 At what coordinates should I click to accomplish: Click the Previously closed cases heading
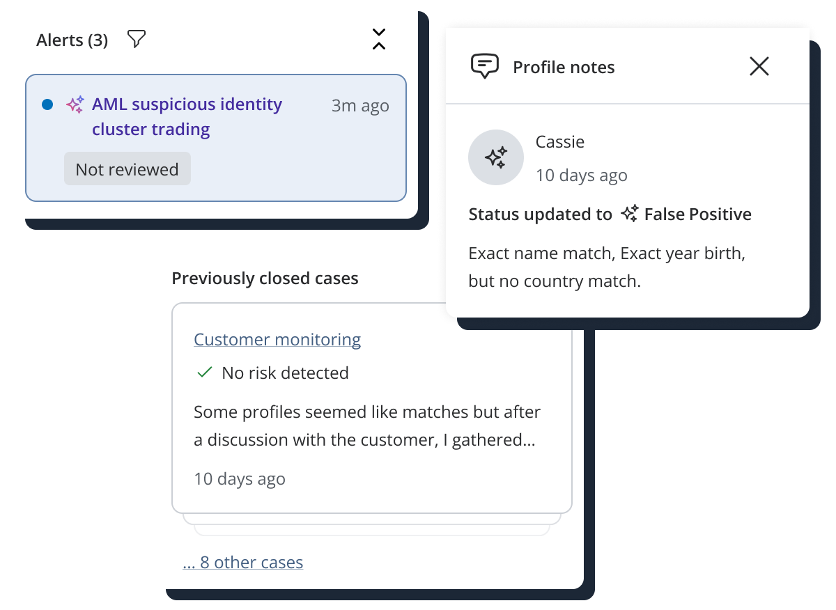tap(265, 278)
